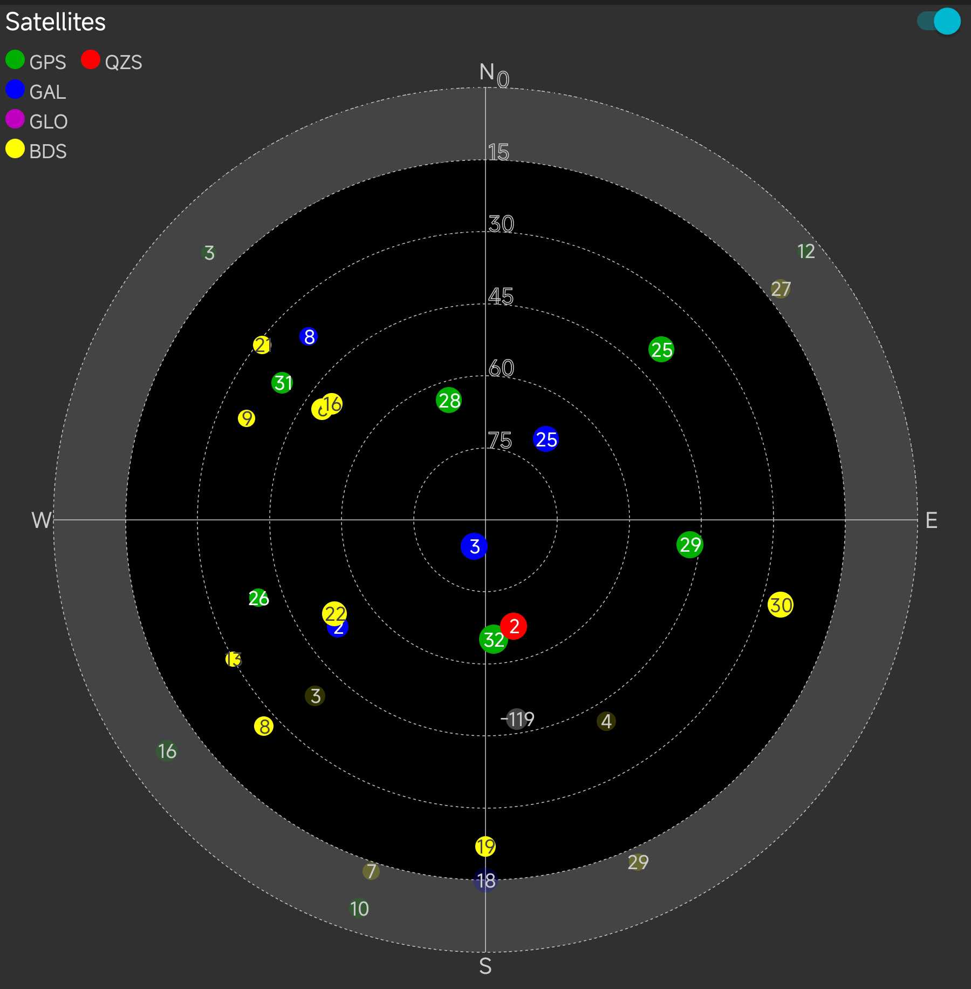Tap blue Galileo satellite 8
This screenshot has height=989, width=971.
(x=309, y=336)
